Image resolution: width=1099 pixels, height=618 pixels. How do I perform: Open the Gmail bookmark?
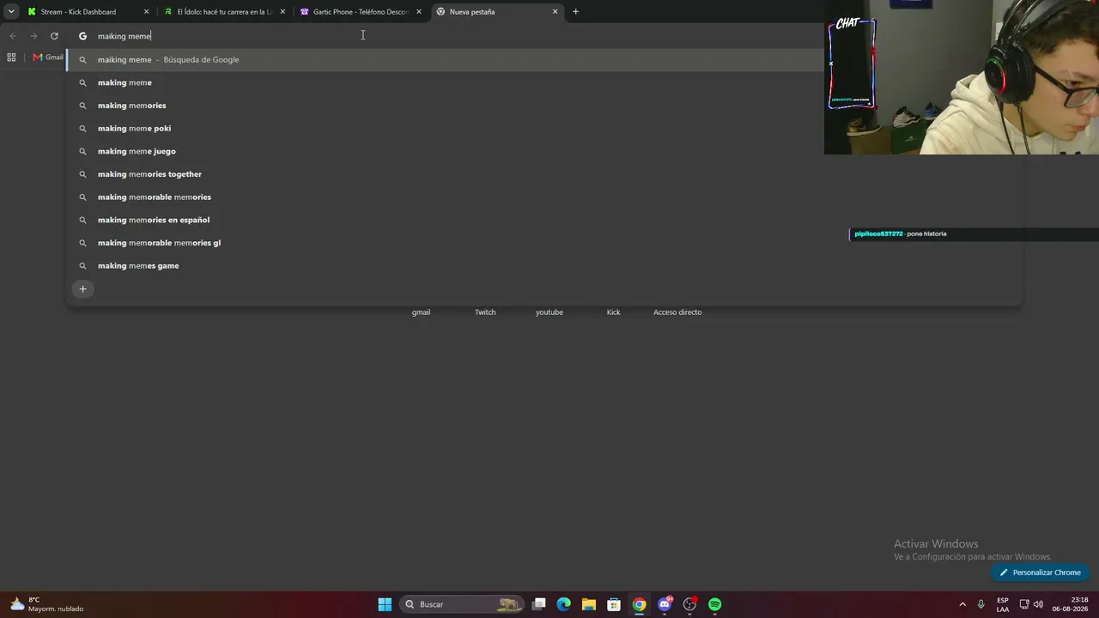click(48, 58)
